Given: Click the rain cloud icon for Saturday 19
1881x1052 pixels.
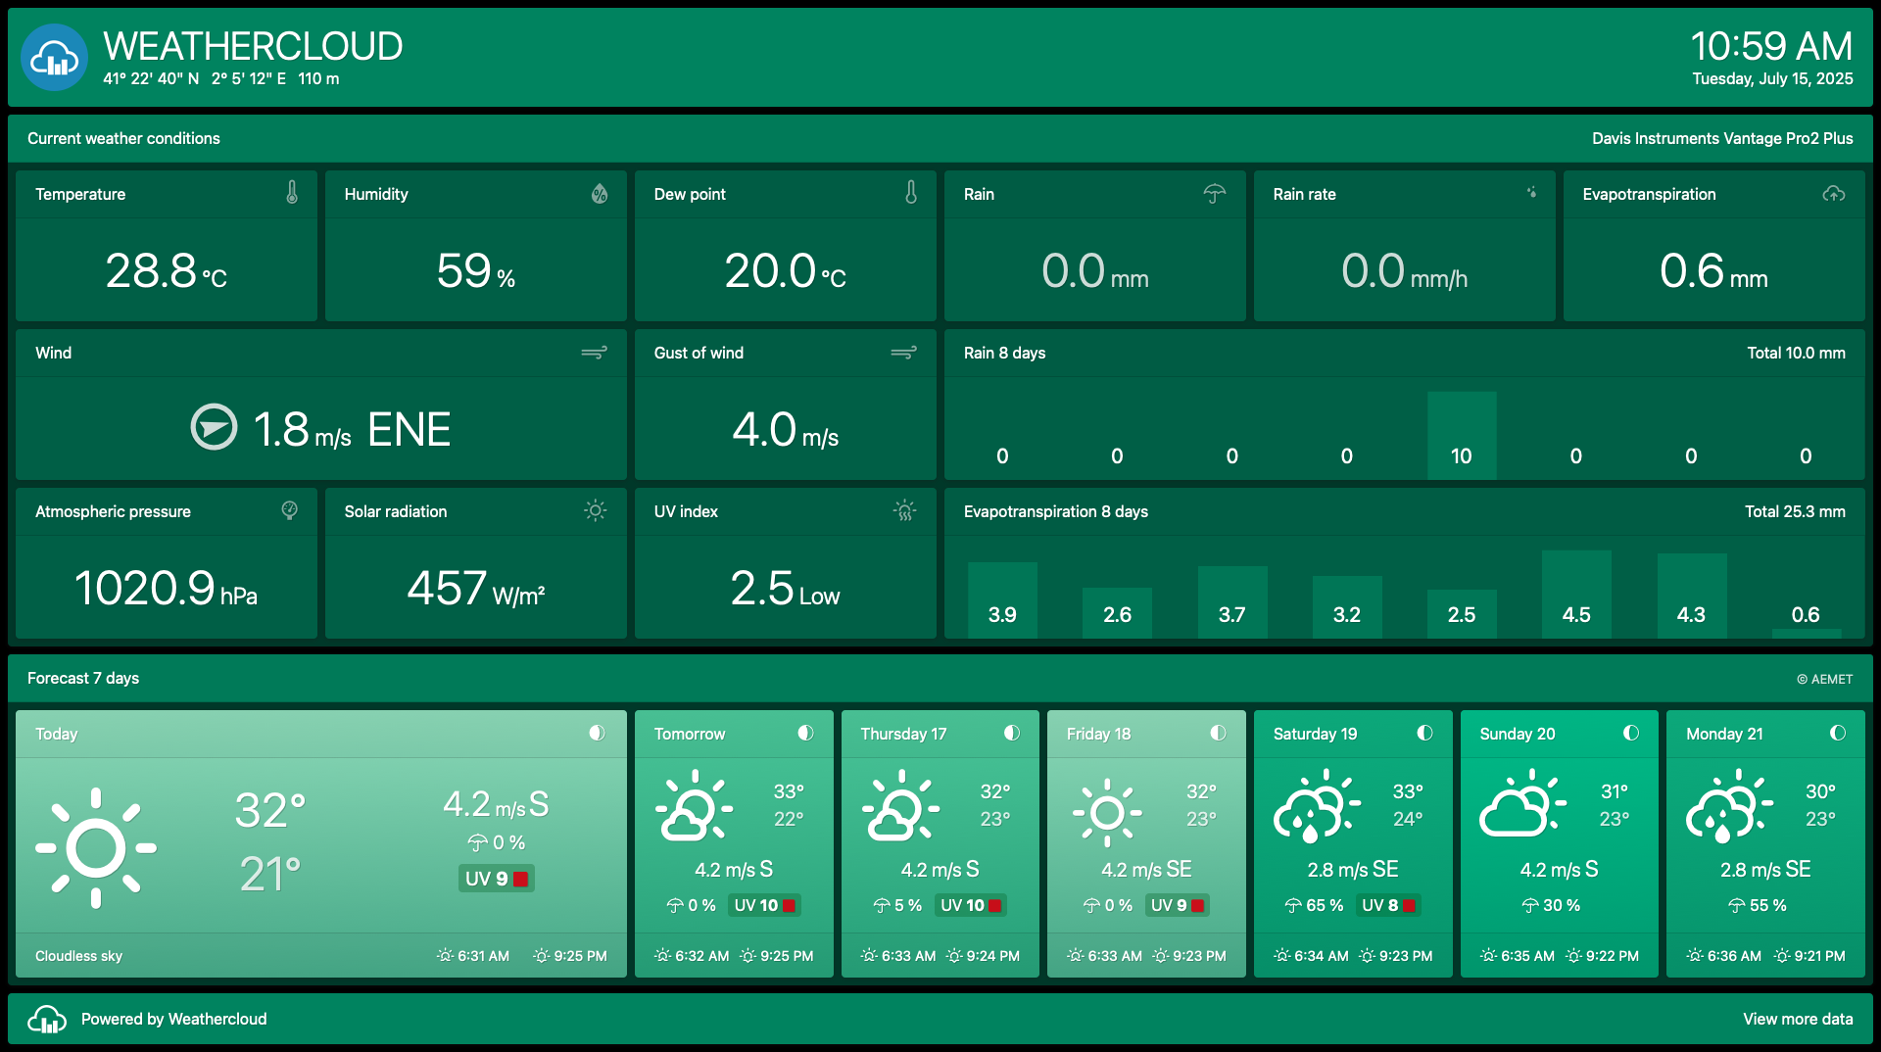Looking at the screenshot, I should (1317, 806).
